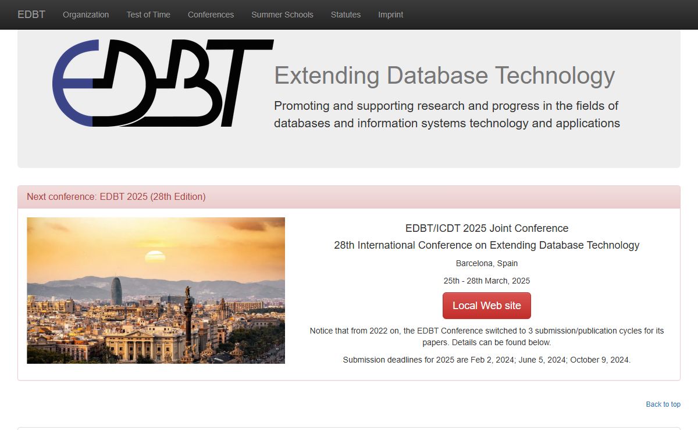Go to the Conferences section

(x=211, y=15)
